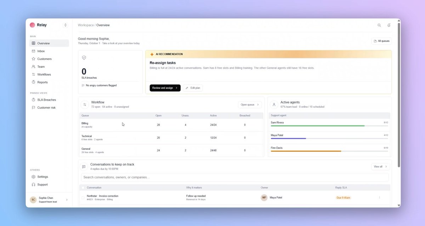
Task: Open the Customers page
Action: tap(49, 59)
